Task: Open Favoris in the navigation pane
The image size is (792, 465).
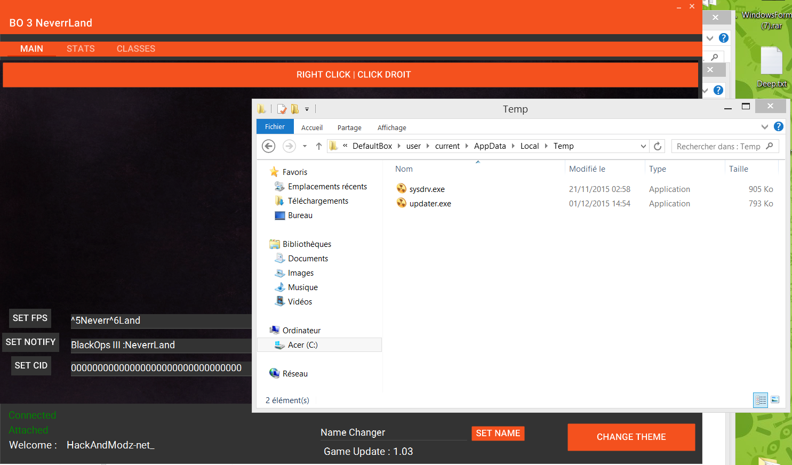Action: [295, 172]
